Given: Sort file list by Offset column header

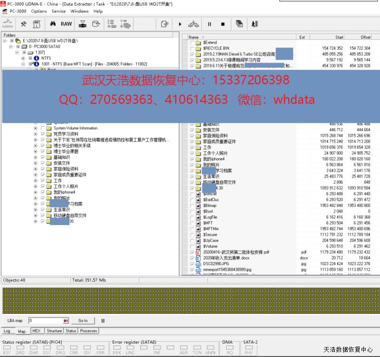Looking at the screenshot, I should [x=365, y=37].
